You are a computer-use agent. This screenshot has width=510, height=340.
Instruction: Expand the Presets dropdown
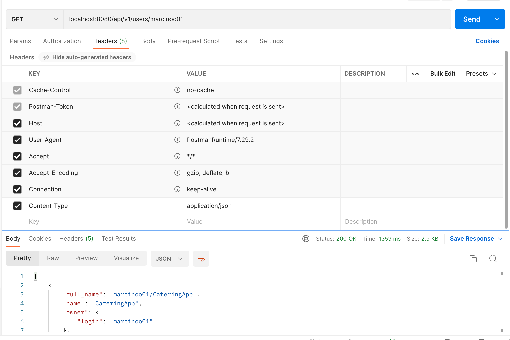click(x=481, y=73)
